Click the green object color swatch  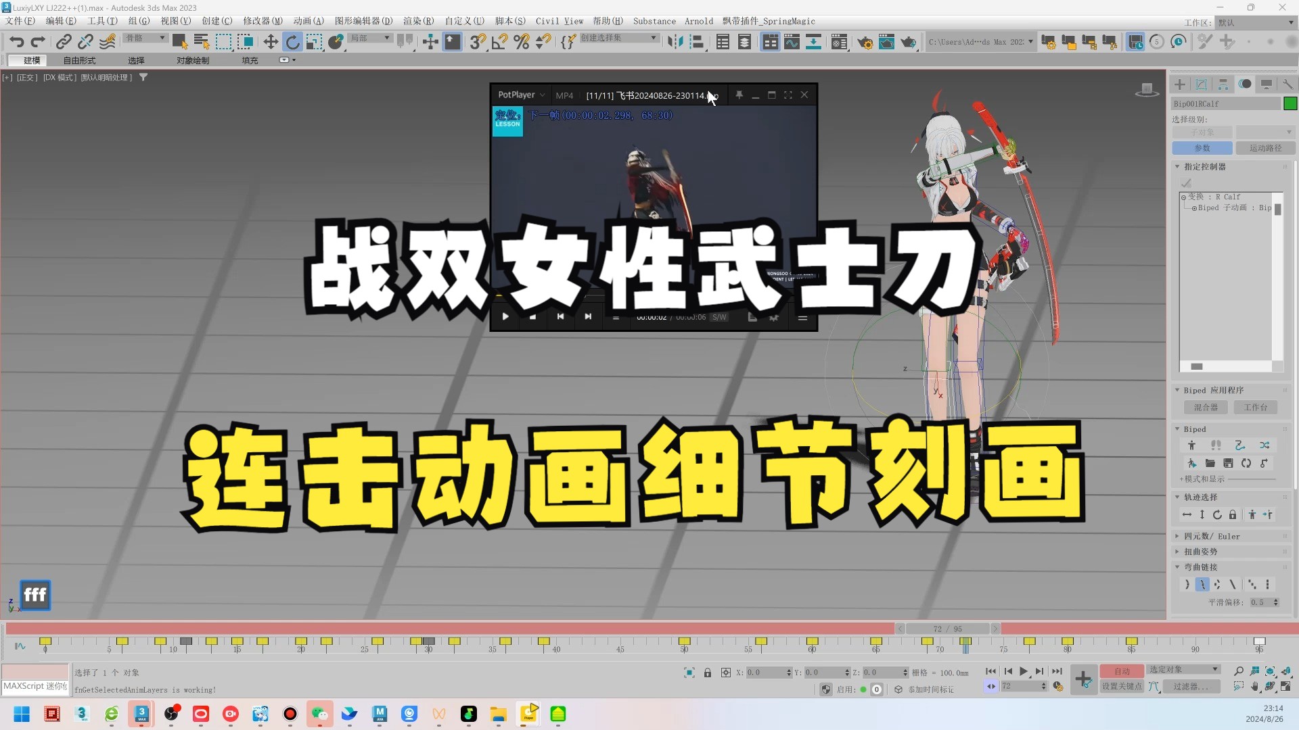pos(1290,103)
